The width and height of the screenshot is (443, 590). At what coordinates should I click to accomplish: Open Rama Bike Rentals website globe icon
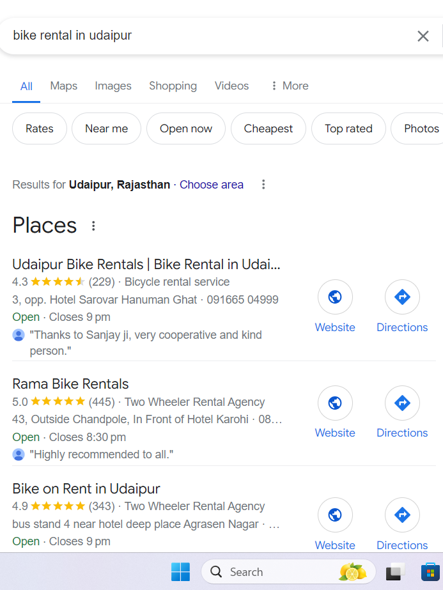point(335,403)
